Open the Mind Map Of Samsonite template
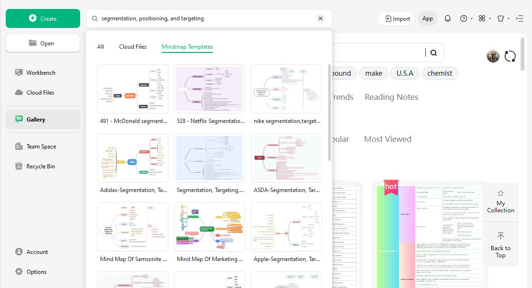 tap(133, 227)
